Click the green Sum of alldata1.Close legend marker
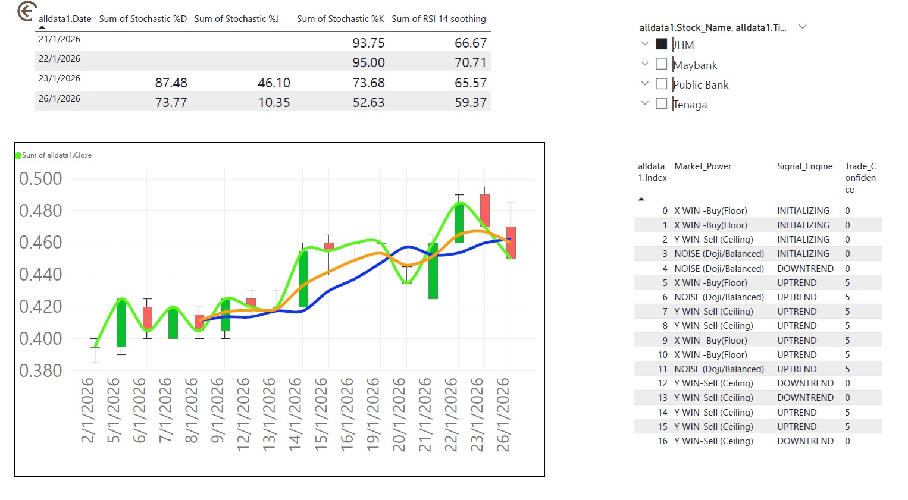The width and height of the screenshot is (908, 500). coord(18,155)
